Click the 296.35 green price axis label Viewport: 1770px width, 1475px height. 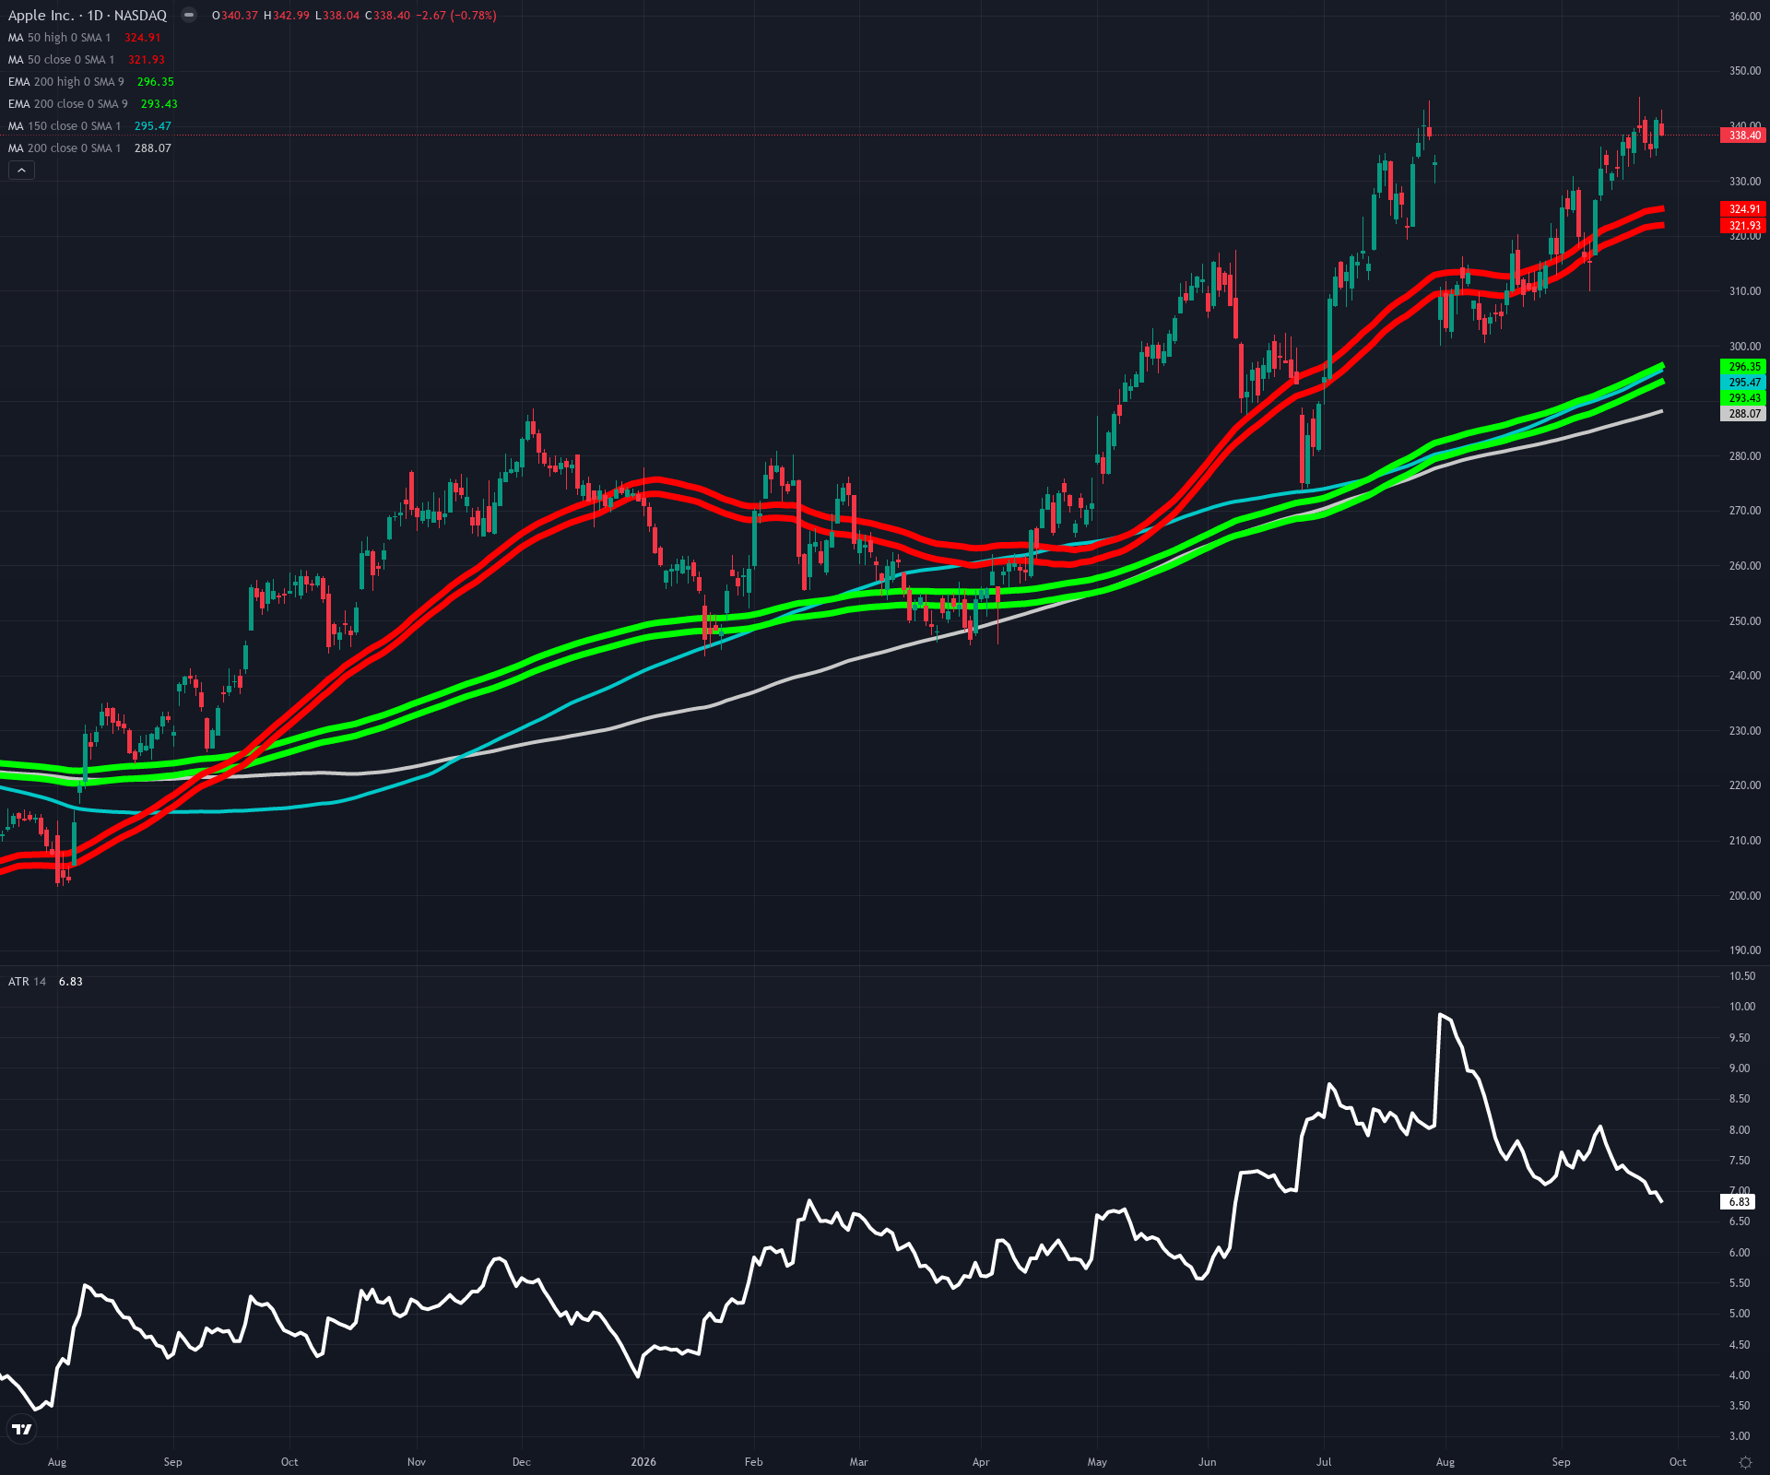(1743, 367)
